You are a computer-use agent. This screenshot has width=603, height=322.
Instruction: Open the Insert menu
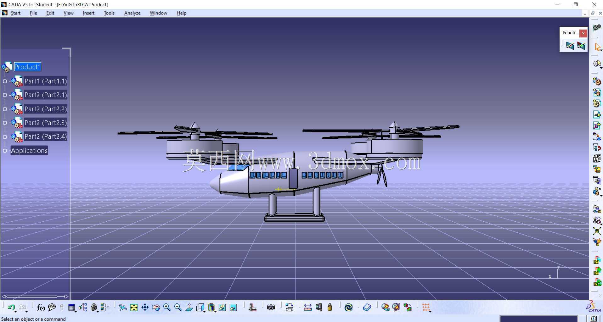click(88, 13)
